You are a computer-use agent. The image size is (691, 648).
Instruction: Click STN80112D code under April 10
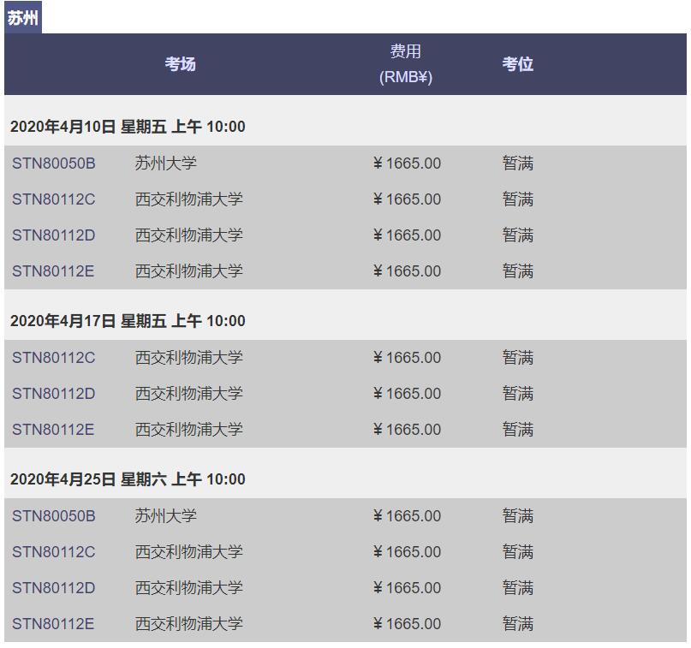click(54, 235)
